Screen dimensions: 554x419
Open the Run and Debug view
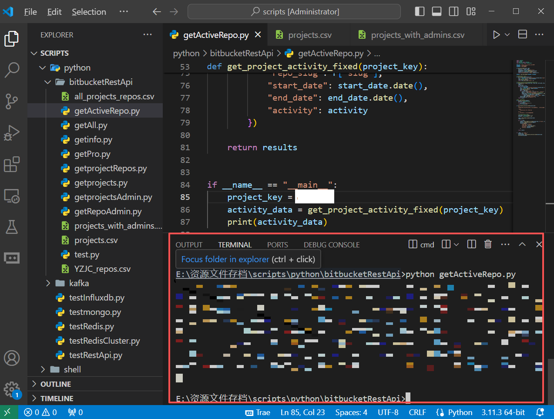pos(12,133)
